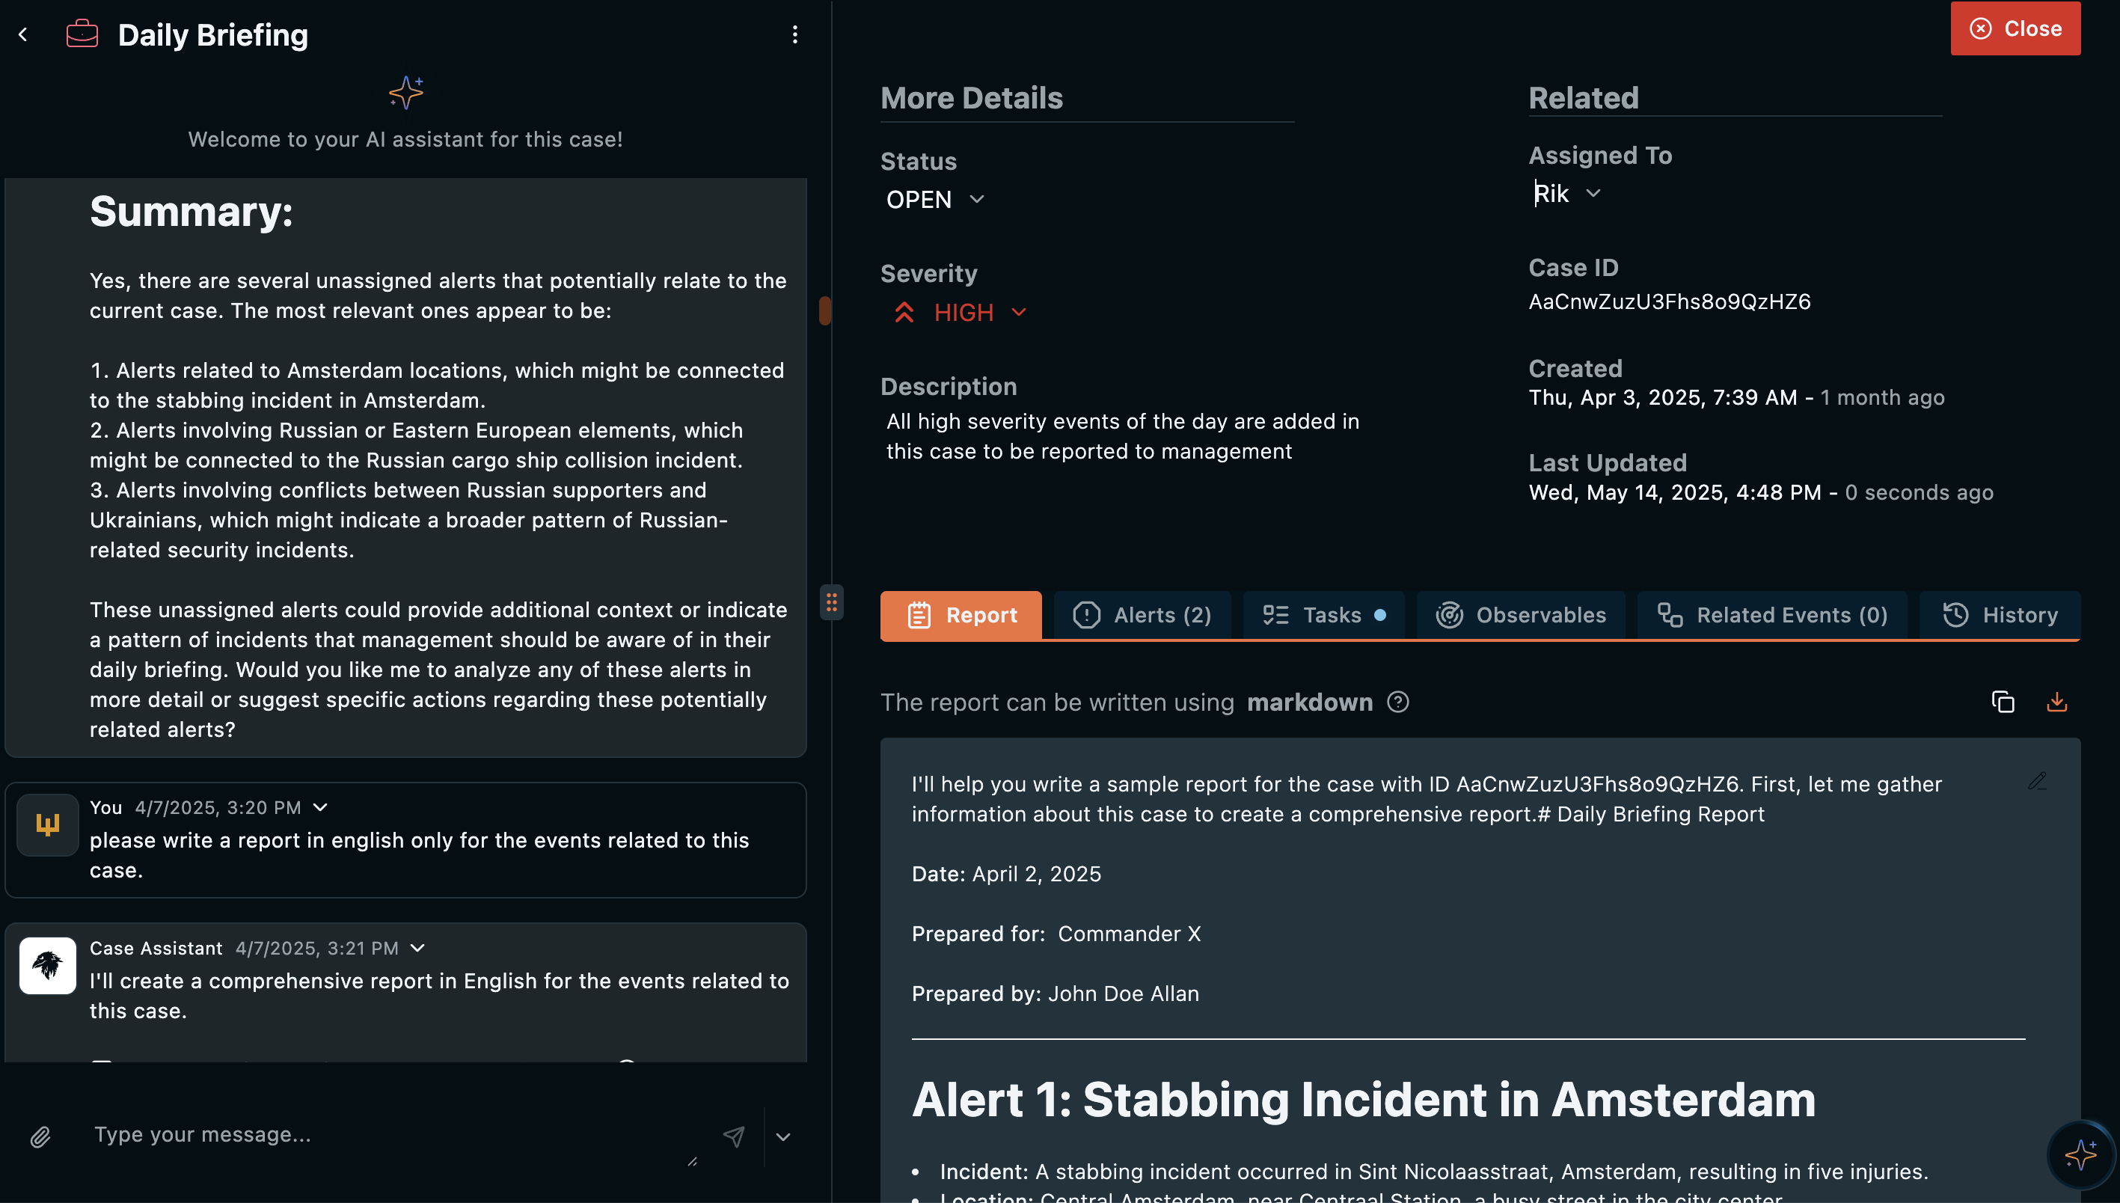
Task: Expand options on the Case Assistant message timestamp
Action: point(418,948)
